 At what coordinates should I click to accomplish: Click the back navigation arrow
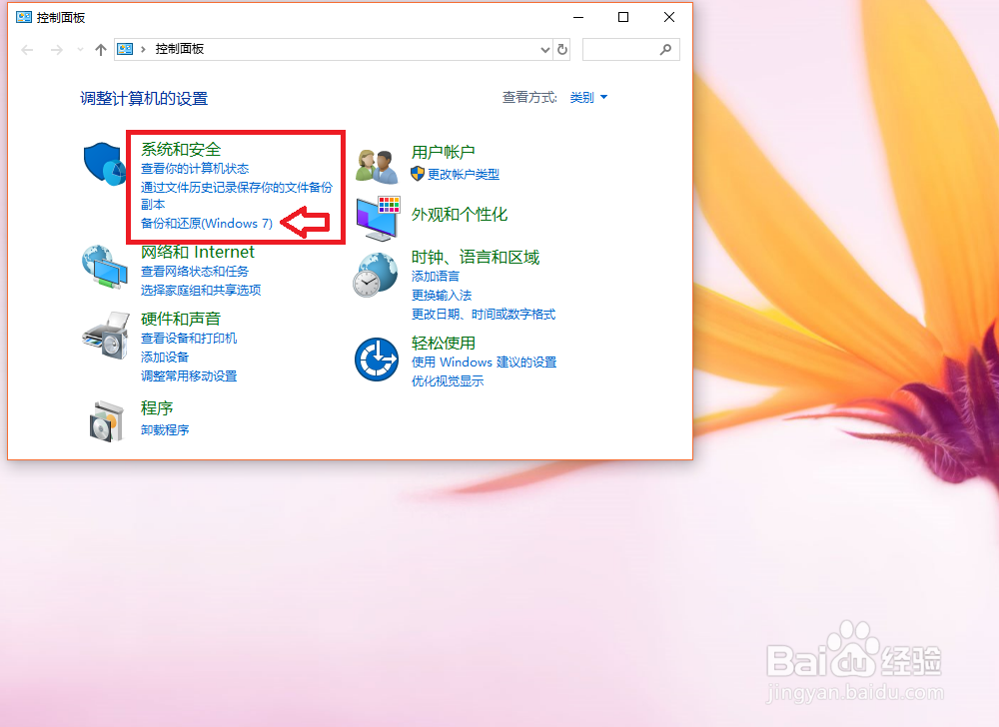click(27, 48)
